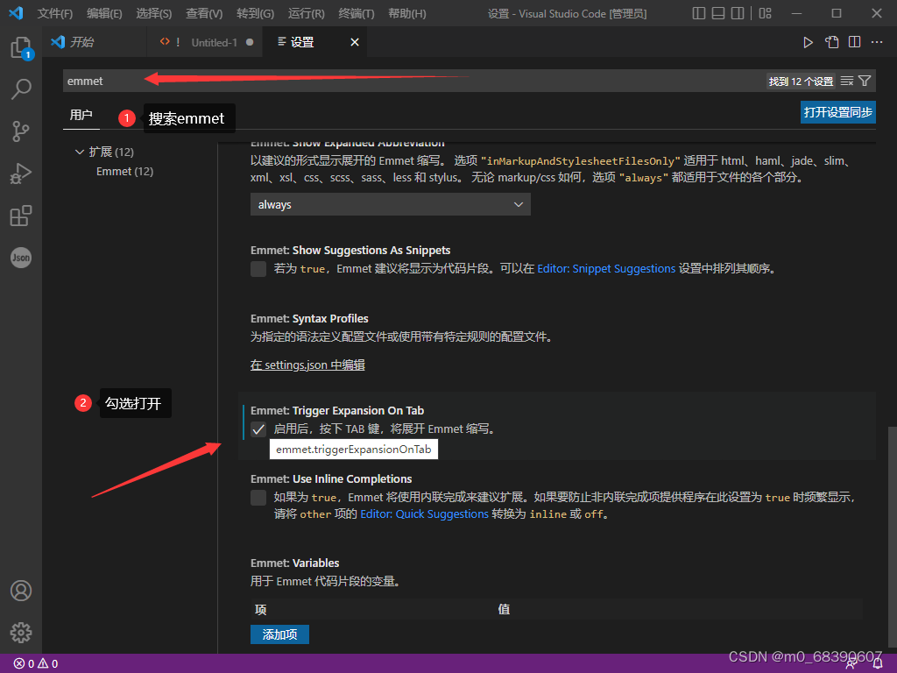Open Customize Layout icon in title bar
The height and width of the screenshot is (673, 897).
click(x=765, y=13)
